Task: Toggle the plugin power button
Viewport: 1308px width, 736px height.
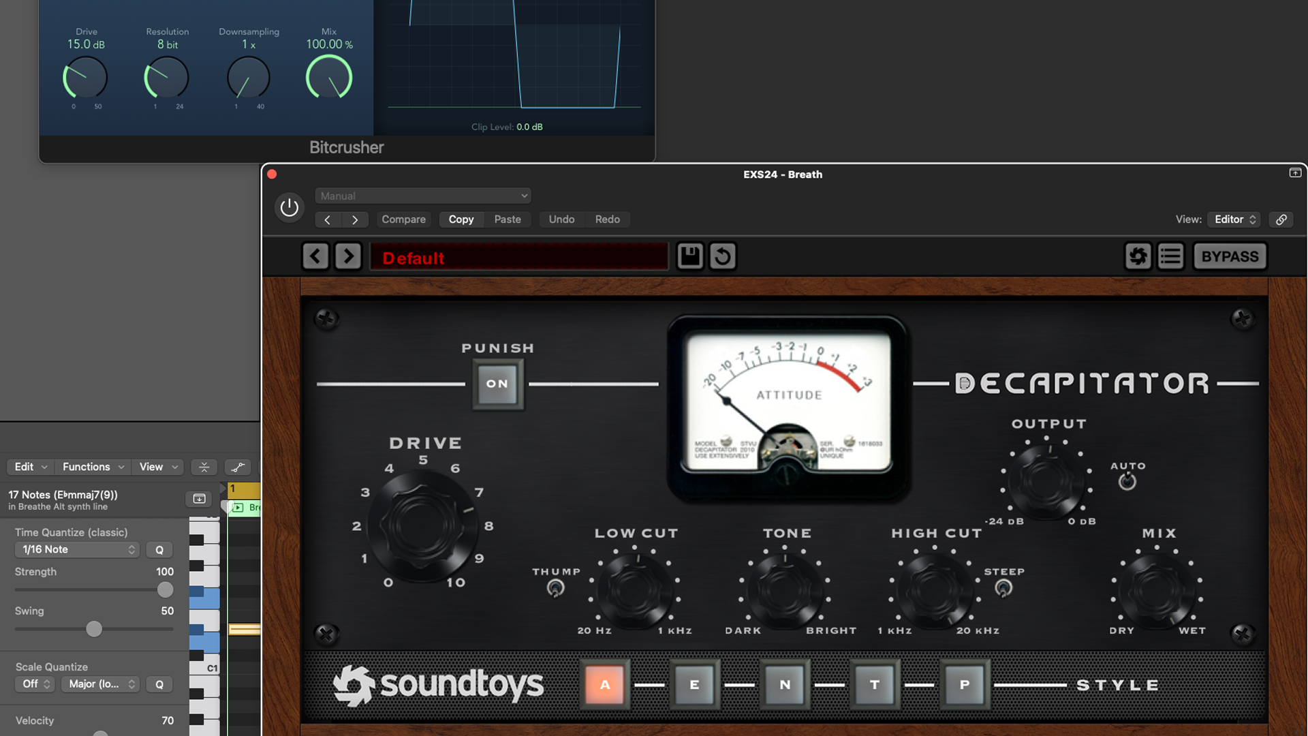Action: pyautogui.click(x=290, y=207)
